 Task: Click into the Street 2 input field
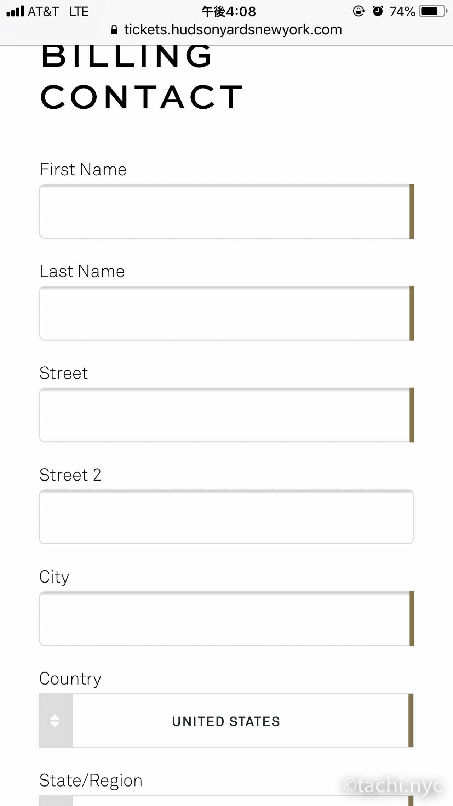click(226, 517)
